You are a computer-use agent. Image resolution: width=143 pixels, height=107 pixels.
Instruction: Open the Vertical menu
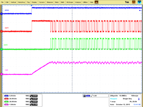13,2
